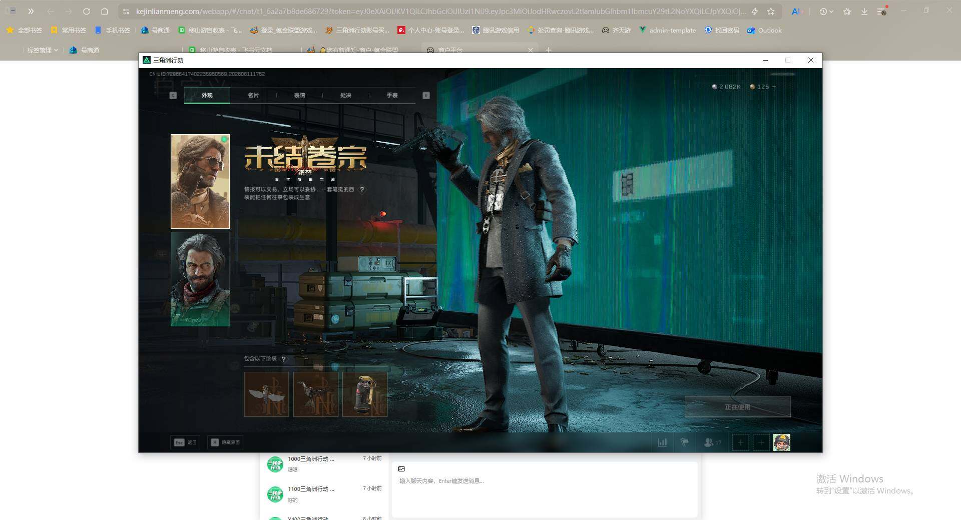
Task: Click the 三角洲行动 game window title icon
Action: 147,60
